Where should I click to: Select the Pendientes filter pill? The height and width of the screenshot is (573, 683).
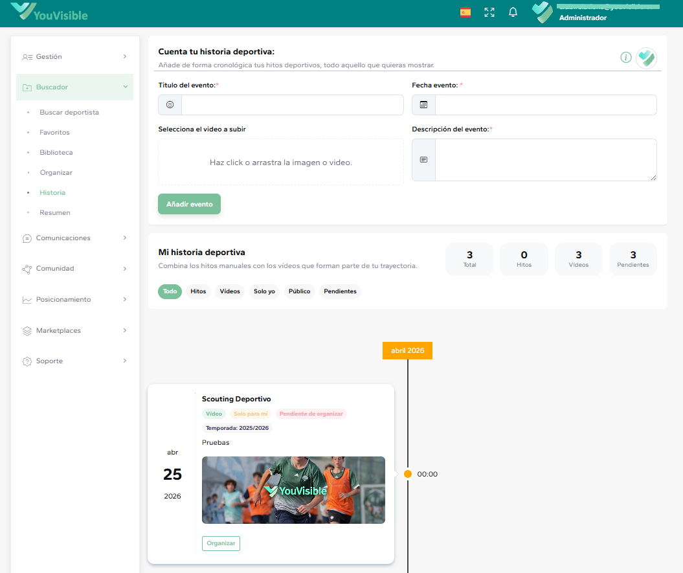tap(340, 291)
